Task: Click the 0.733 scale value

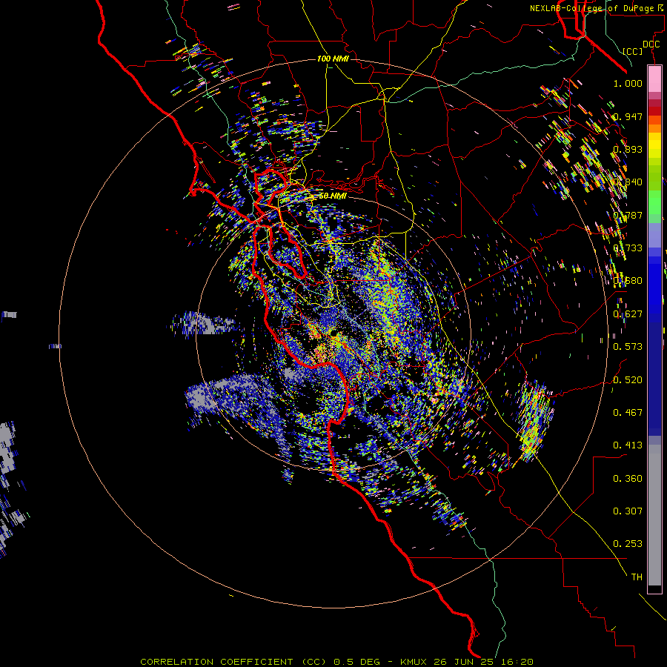Action: [x=628, y=248]
